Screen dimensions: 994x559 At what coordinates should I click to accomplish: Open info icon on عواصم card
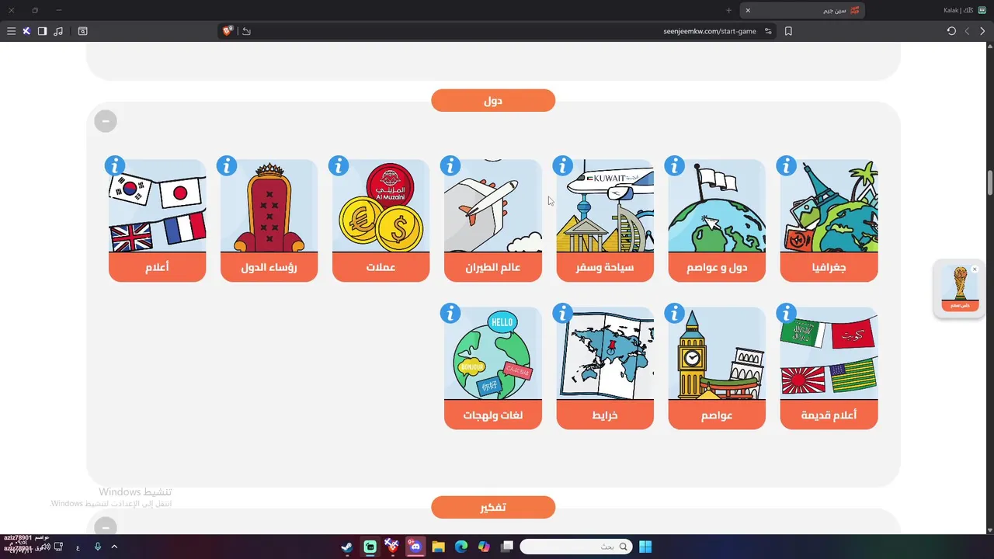[x=675, y=313]
